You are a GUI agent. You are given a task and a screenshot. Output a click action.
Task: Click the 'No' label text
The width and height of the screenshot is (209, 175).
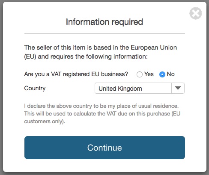171,74
